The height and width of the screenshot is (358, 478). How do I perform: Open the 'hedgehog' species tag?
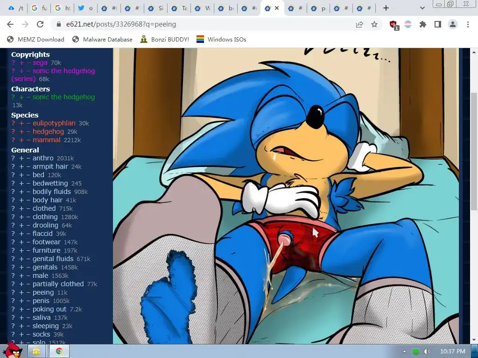point(48,131)
